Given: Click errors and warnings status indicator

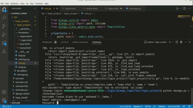Looking at the screenshot, I should click(7, 106).
